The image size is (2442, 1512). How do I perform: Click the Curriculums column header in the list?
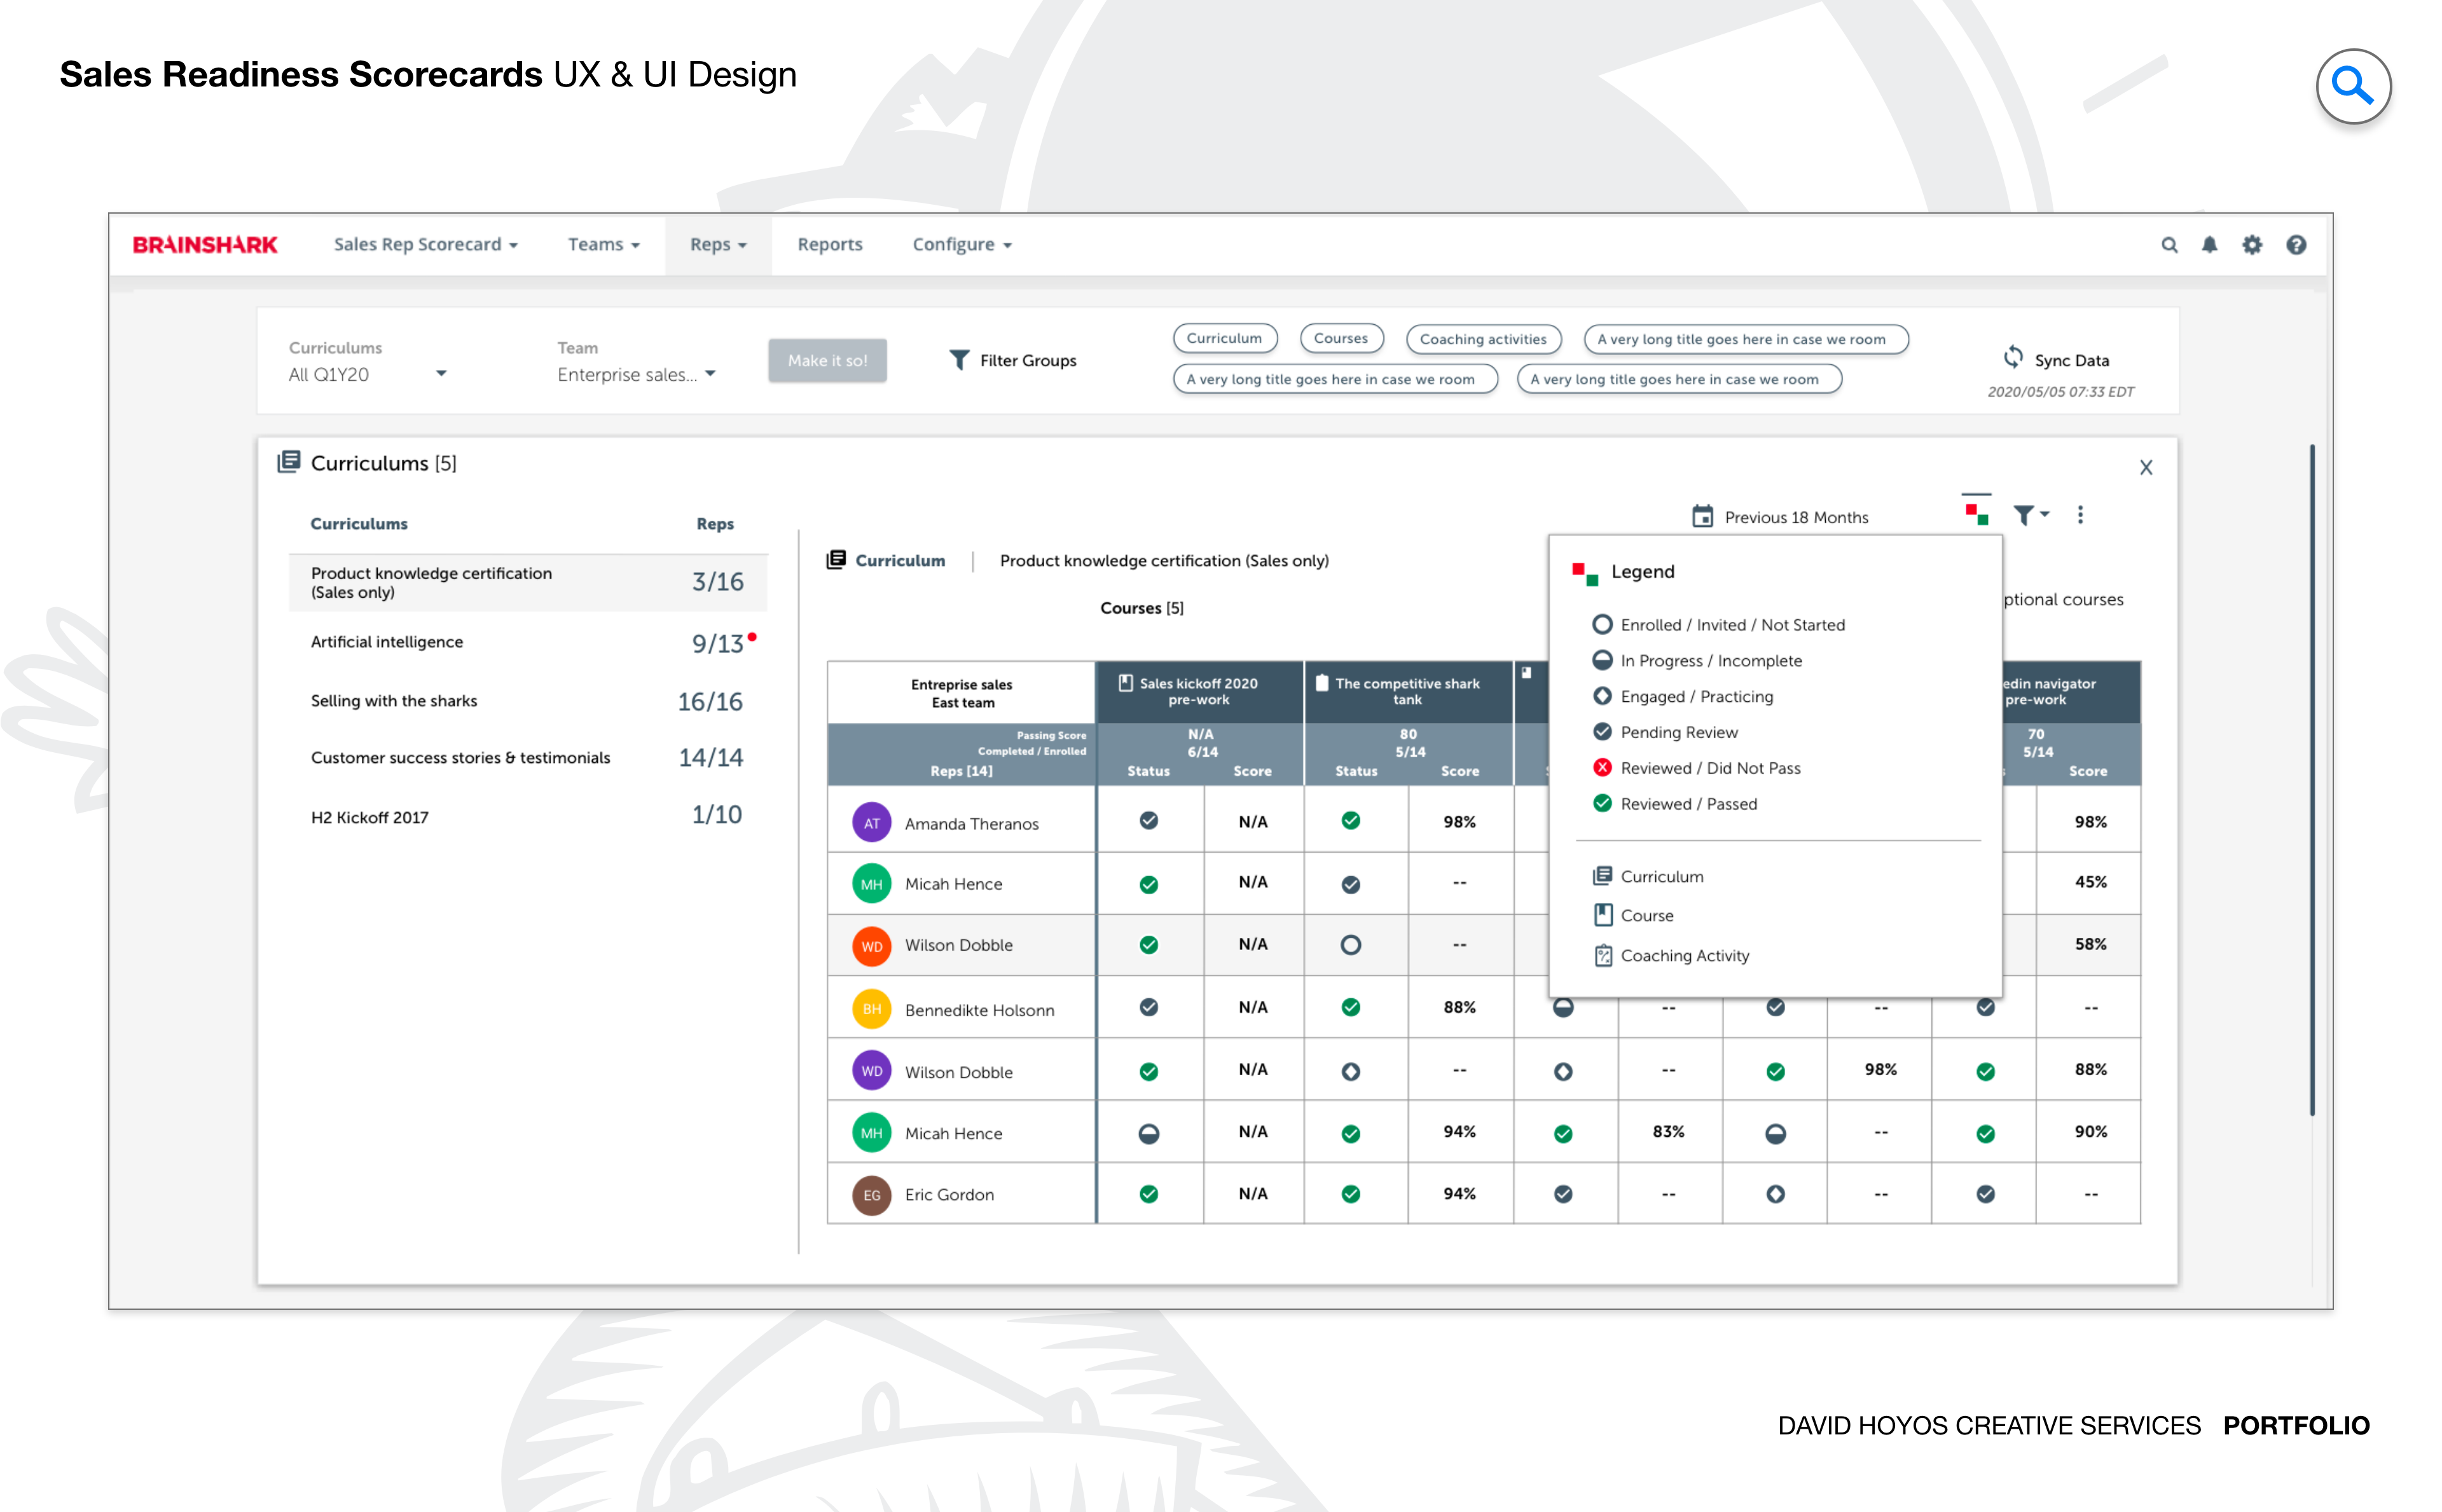click(359, 524)
